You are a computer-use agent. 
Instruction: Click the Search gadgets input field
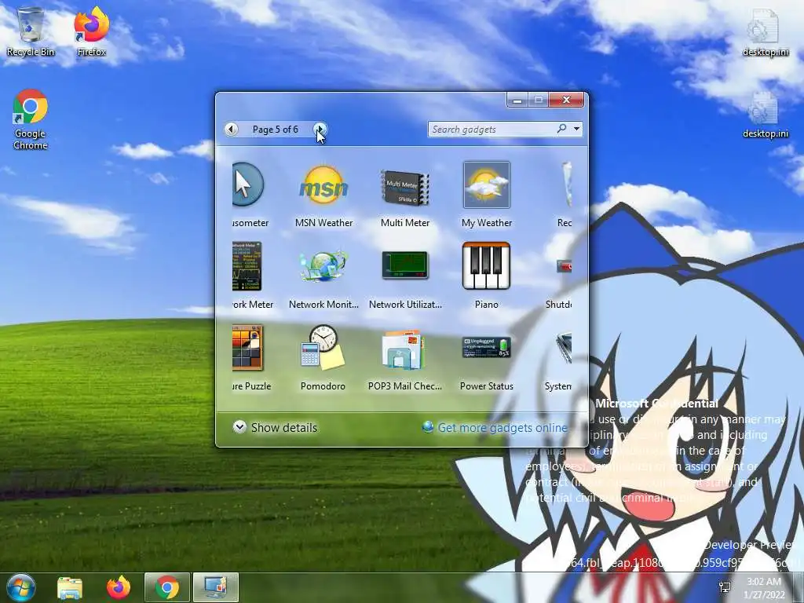point(492,130)
